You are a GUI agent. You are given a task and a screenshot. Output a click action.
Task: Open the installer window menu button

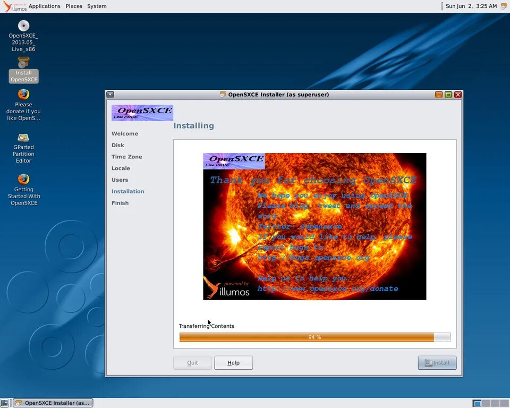tap(110, 95)
